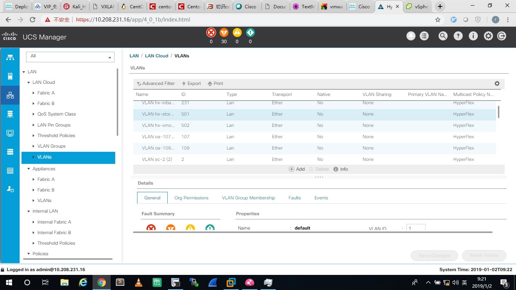The image size is (516, 290).
Task: Click the browser address bar URL
Action: point(133,20)
